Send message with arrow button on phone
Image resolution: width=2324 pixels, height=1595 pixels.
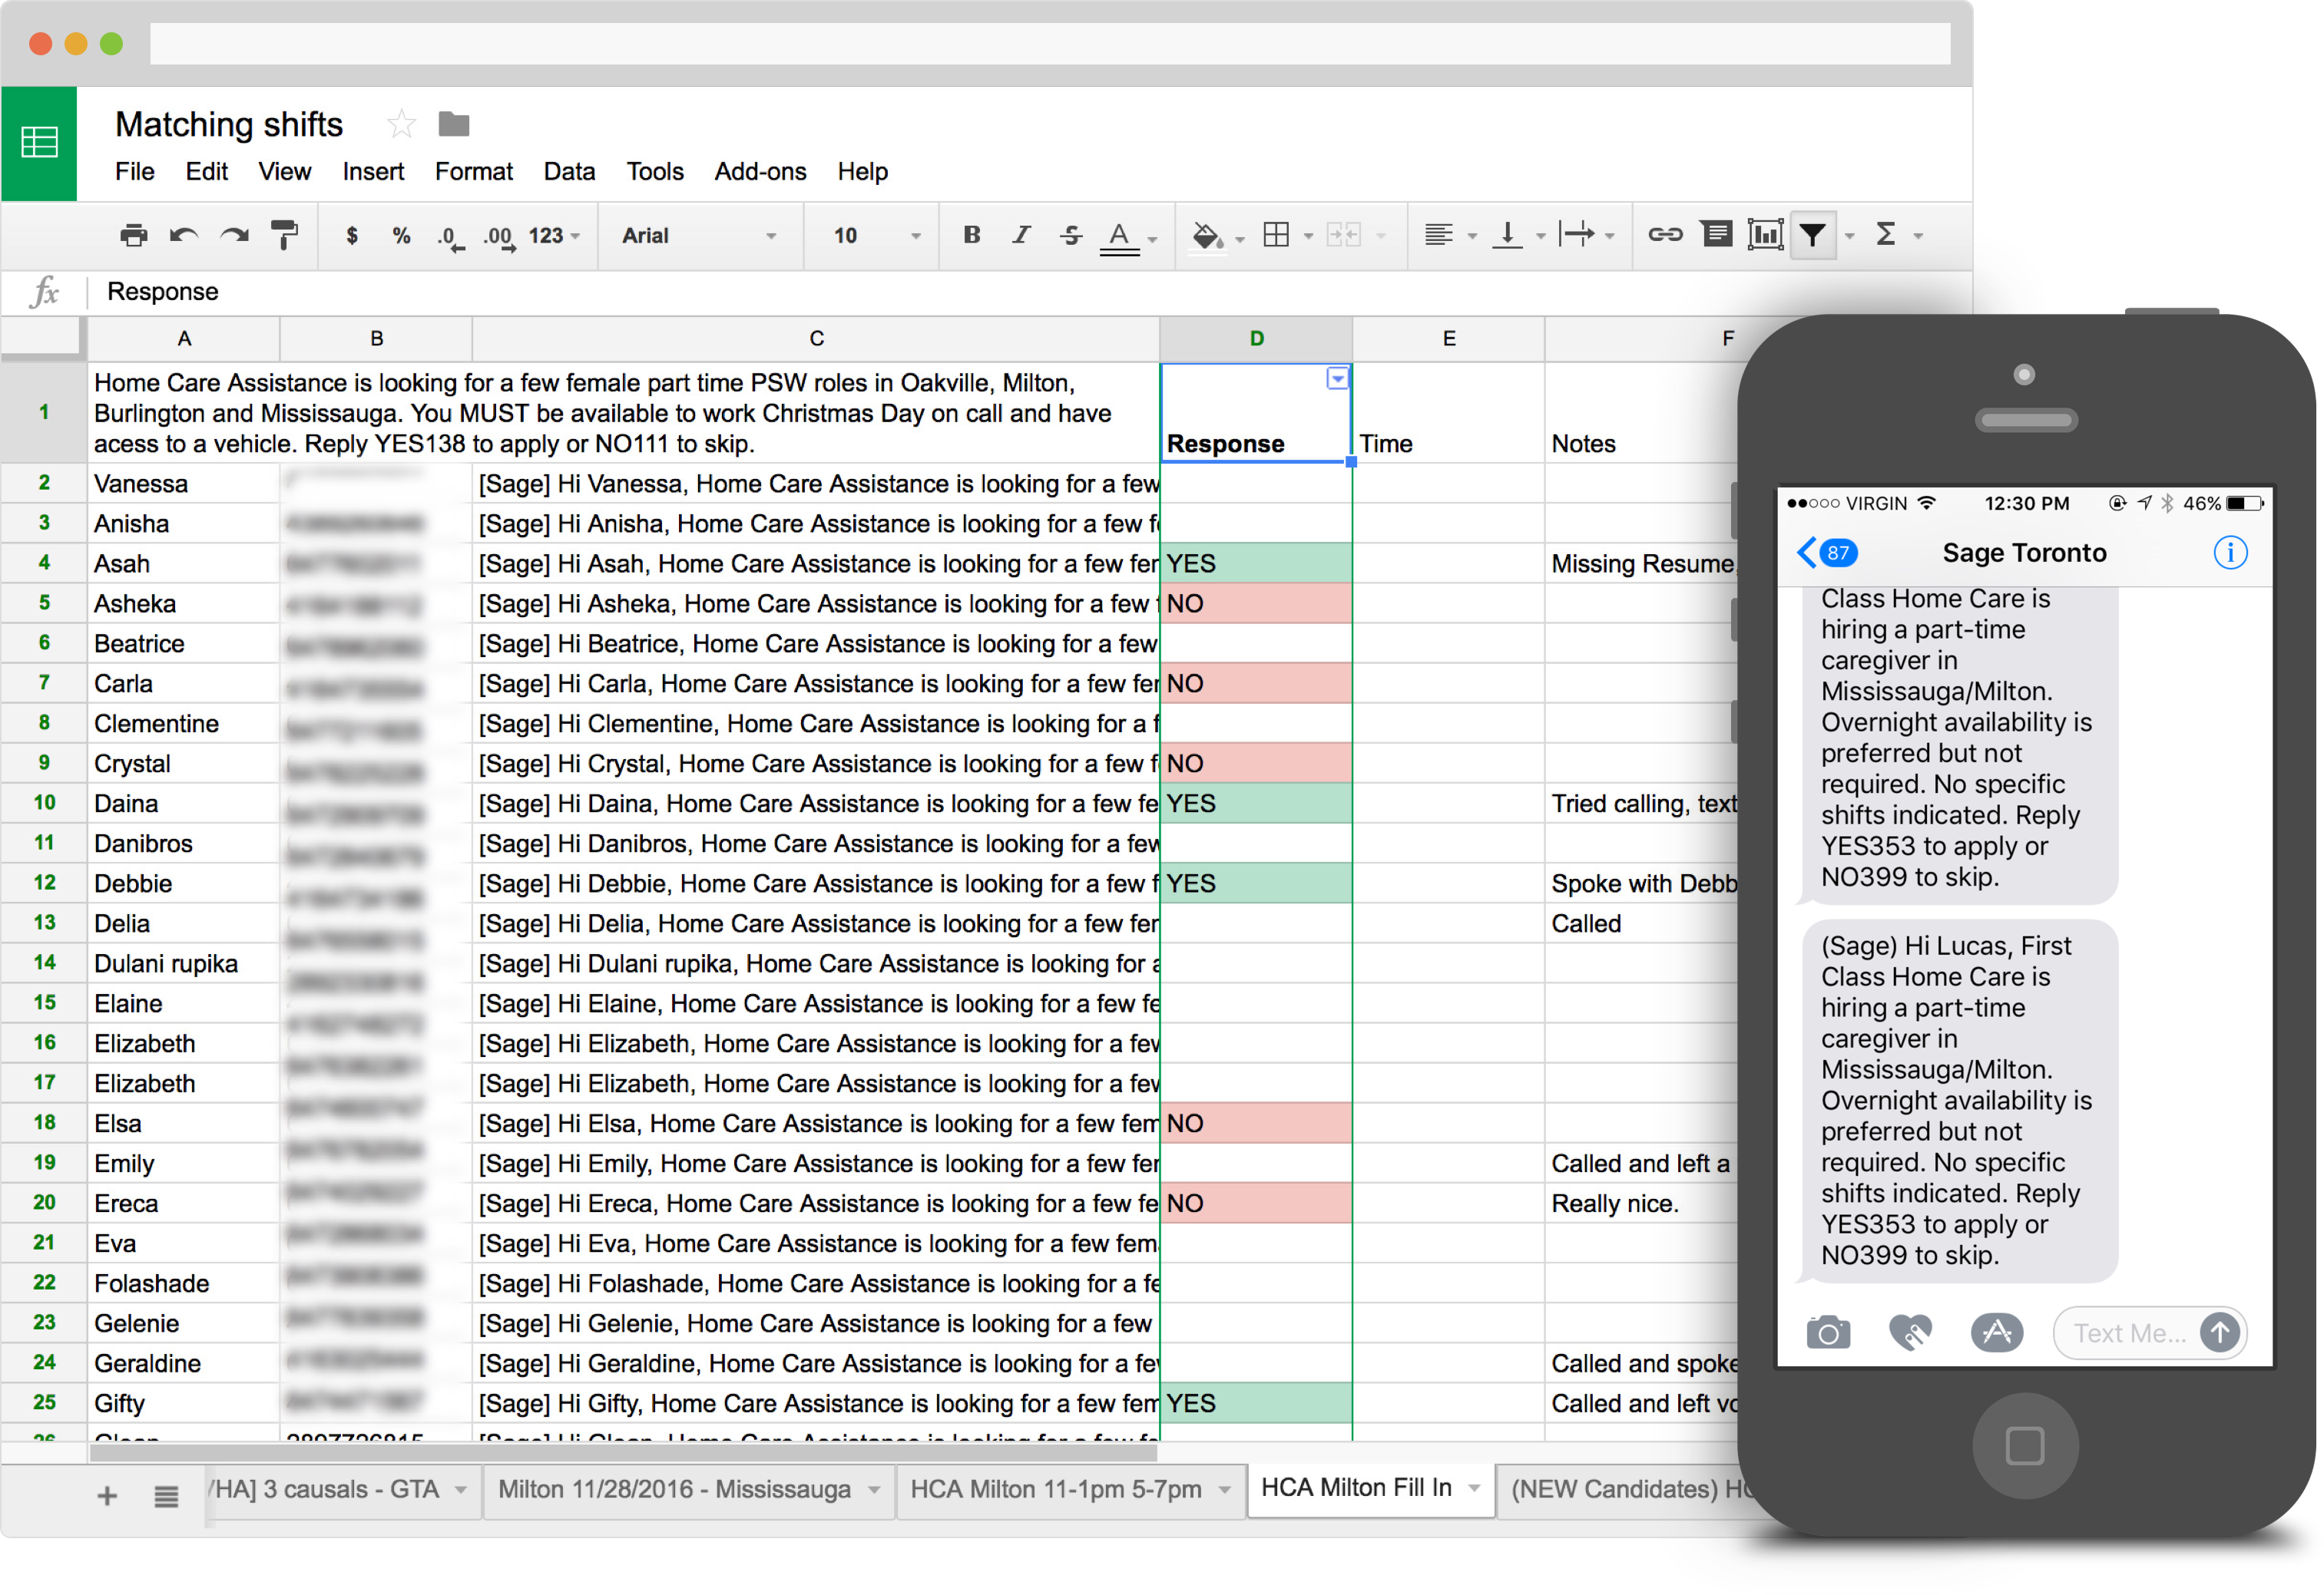tap(2220, 1332)
